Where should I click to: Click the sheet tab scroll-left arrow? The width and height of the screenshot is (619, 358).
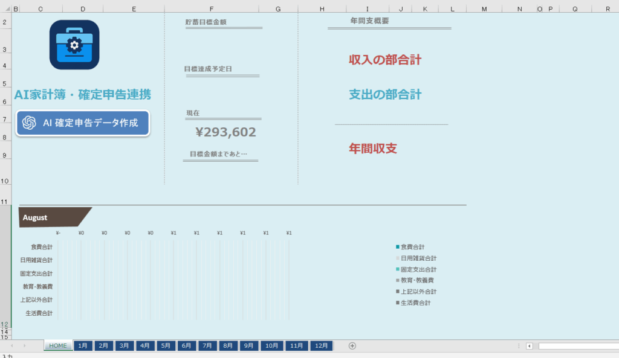[x=11, y=346]
